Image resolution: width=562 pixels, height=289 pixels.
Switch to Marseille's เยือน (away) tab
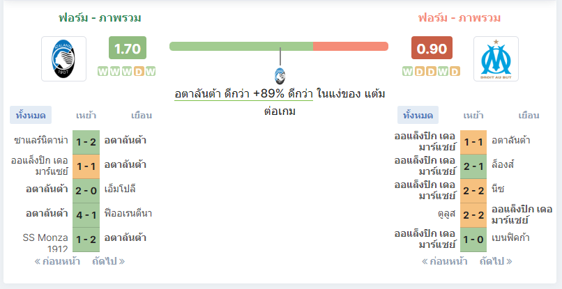point(529,116)
